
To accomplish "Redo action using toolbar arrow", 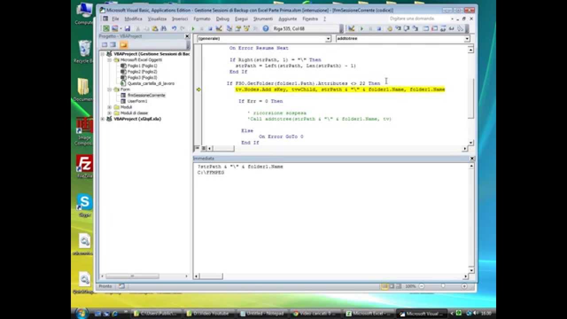I will tap(182, 28).
